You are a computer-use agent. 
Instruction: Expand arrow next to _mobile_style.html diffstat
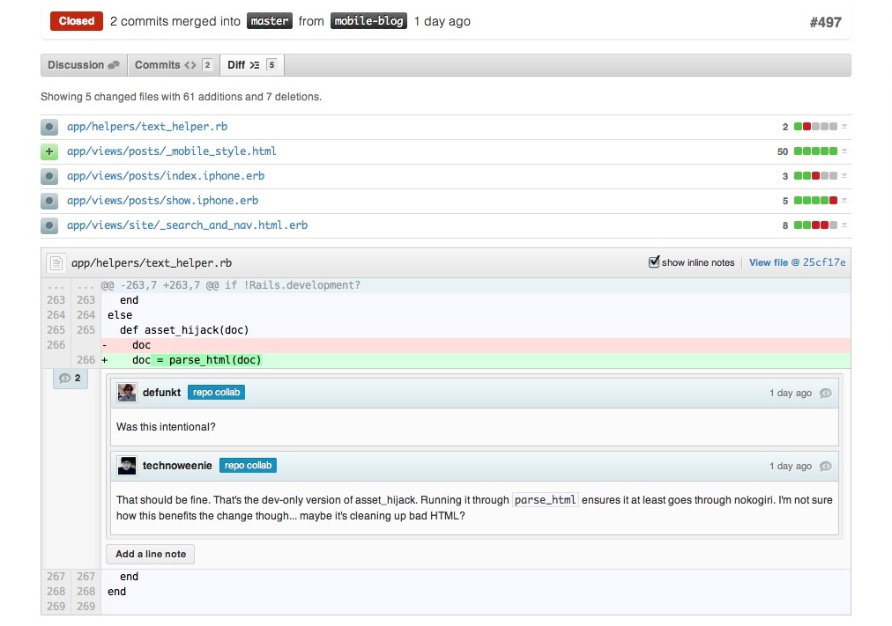844,151
